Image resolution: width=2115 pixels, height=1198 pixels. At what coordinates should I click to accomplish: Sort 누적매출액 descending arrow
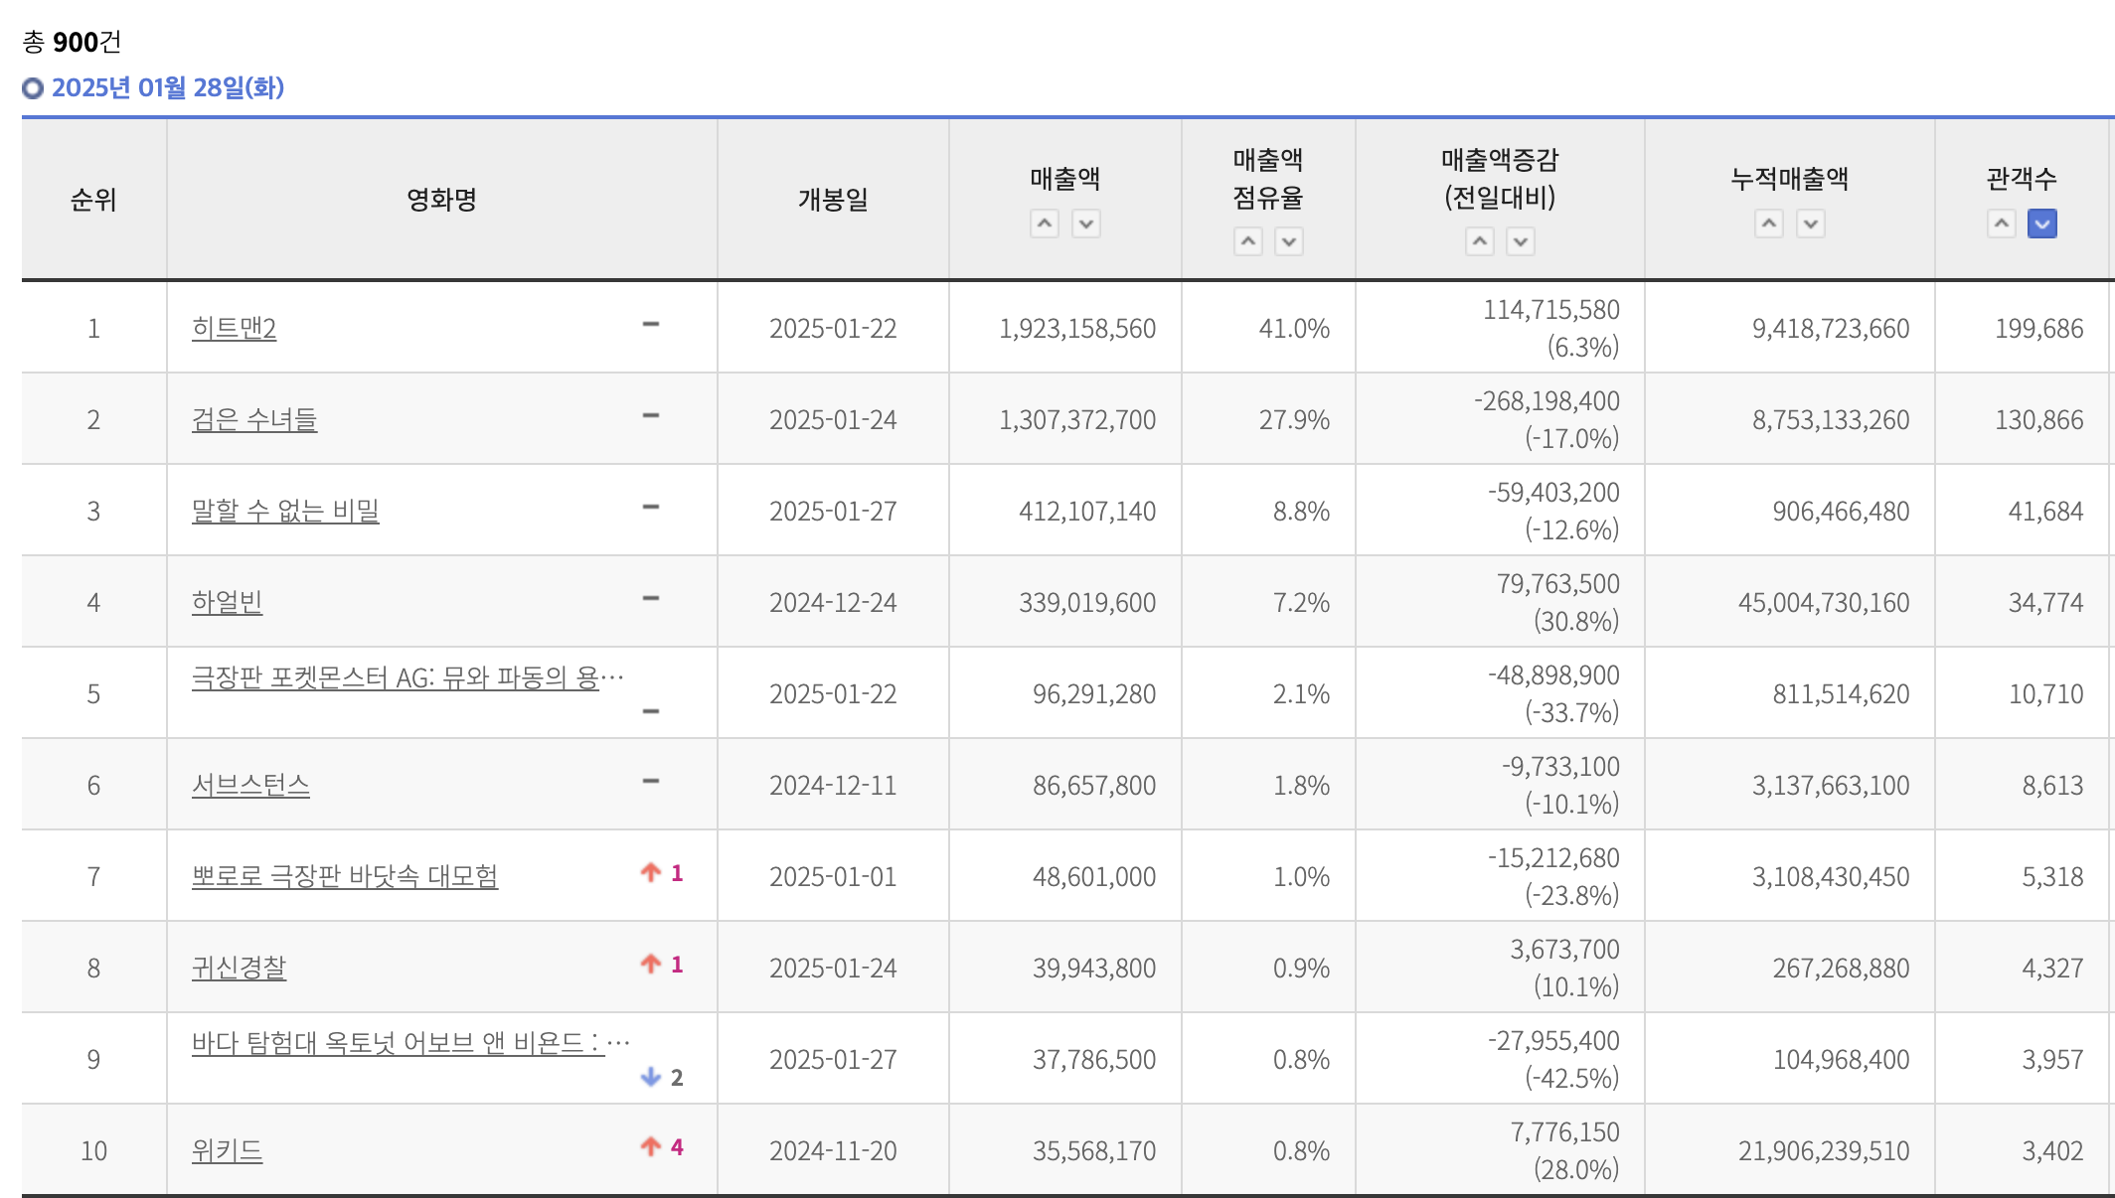(1811, 224)
